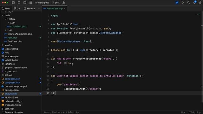Image resolution: width=203 pixels, height=114 pixels.
Task: Click line number 19 in the gutter
Action: coord(48,93)
